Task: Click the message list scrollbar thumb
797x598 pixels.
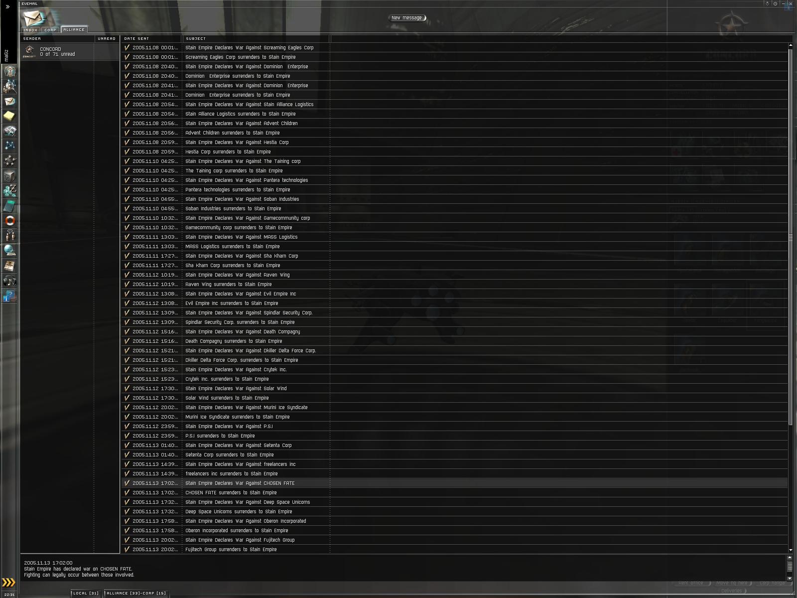Action: (790, 237)
